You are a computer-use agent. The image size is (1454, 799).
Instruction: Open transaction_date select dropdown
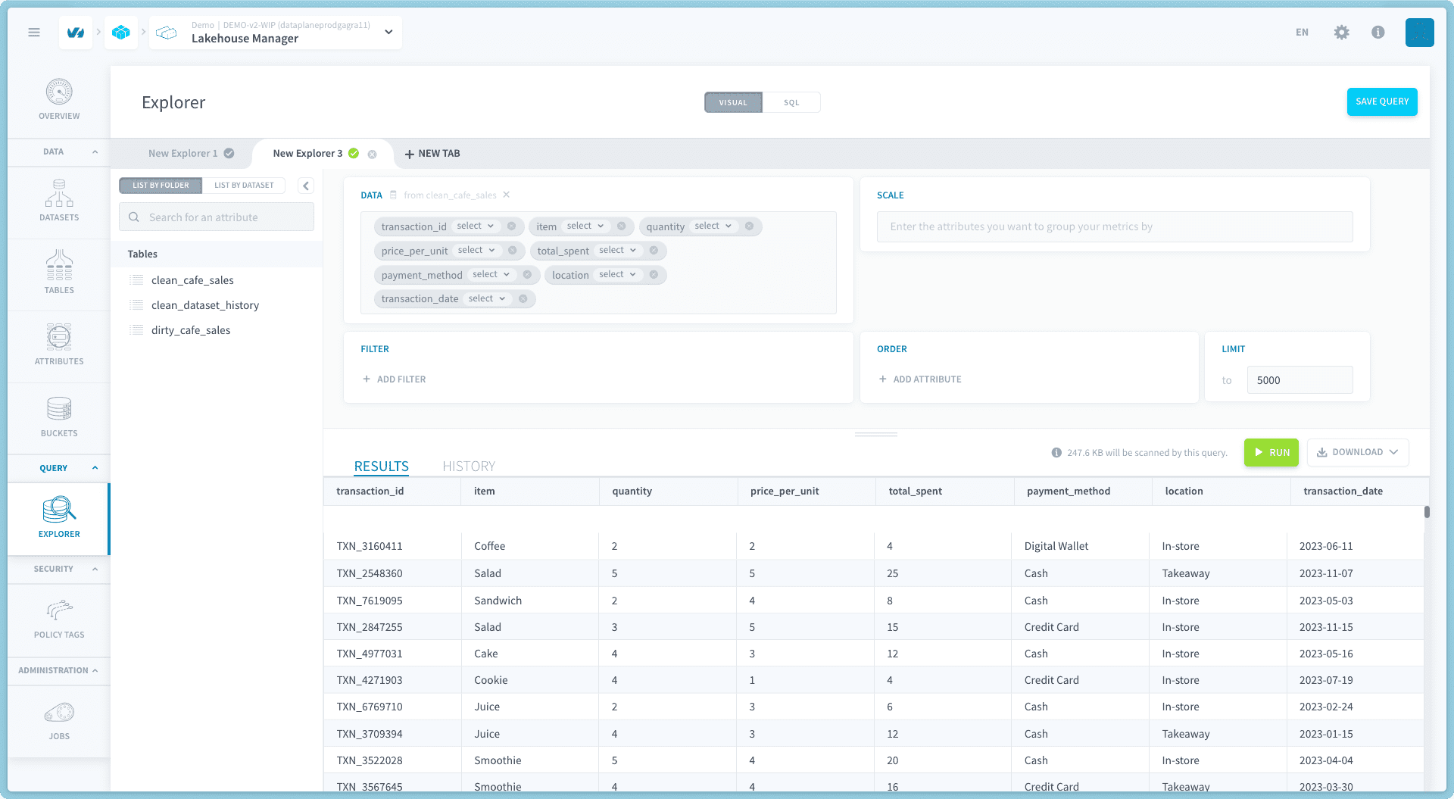point(487,299)
